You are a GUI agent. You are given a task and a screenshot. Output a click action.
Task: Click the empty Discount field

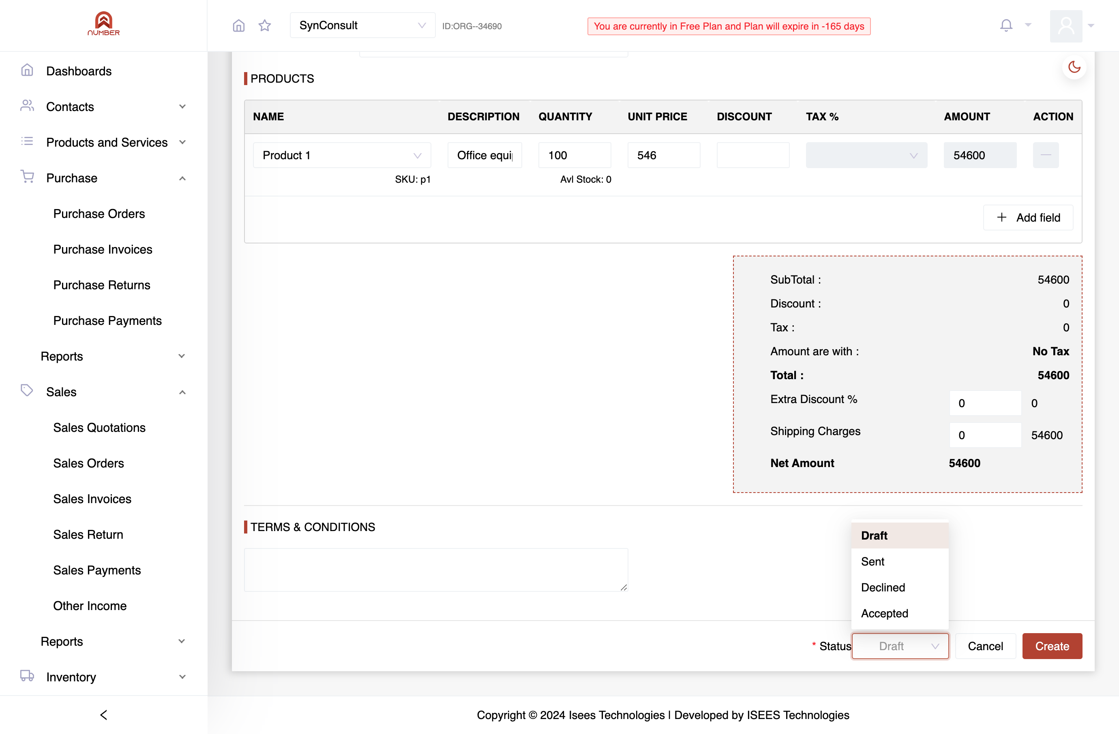click(753, 155)
